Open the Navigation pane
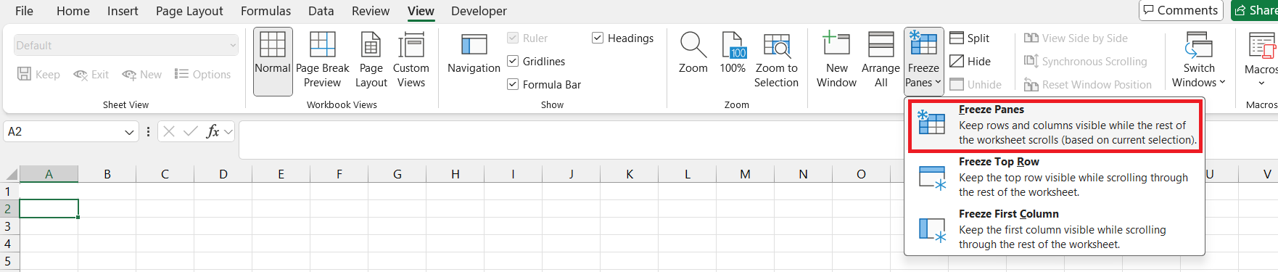 [x=474, y=54]
